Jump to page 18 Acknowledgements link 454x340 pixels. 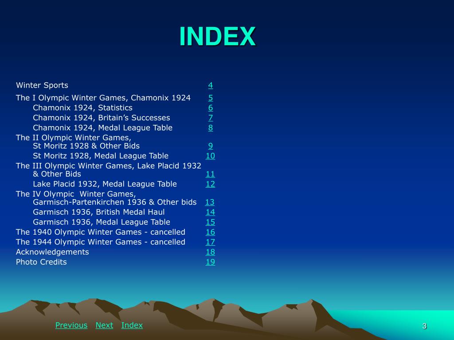pyautogui.click(x=210, y=252)
